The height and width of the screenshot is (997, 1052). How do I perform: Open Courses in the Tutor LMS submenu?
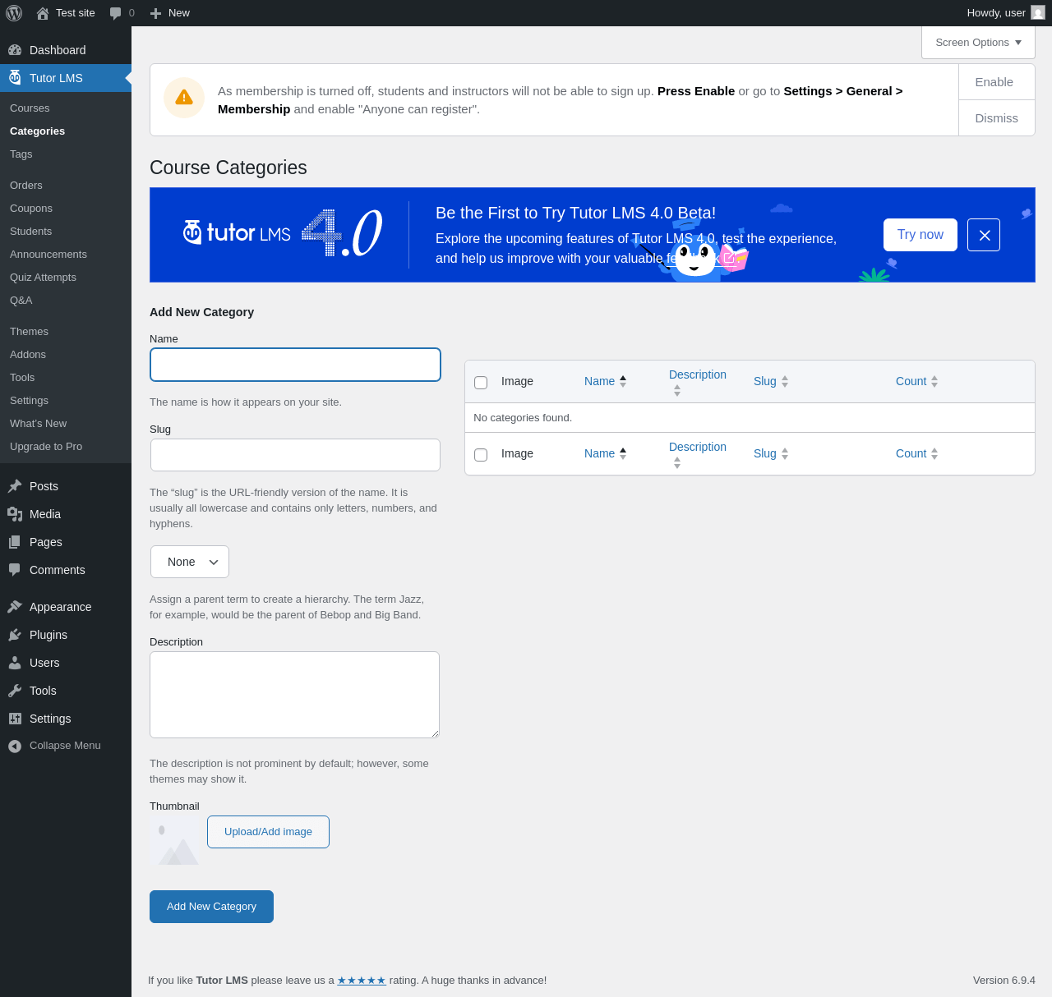[x=30, y=108]
